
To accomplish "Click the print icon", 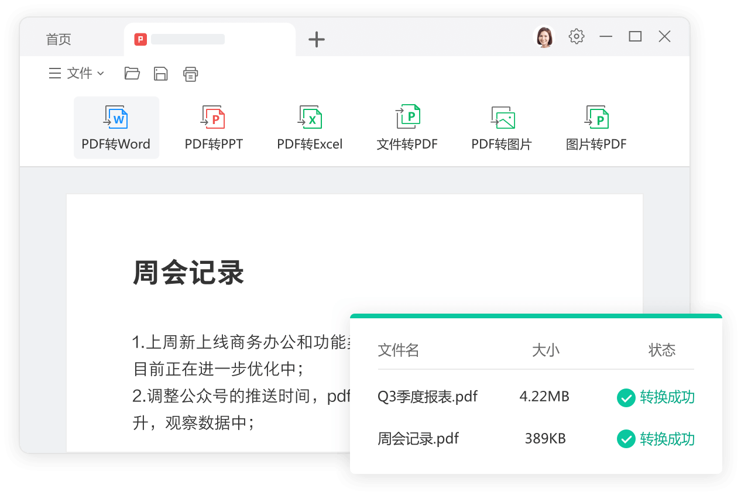I will click(190, 74).
